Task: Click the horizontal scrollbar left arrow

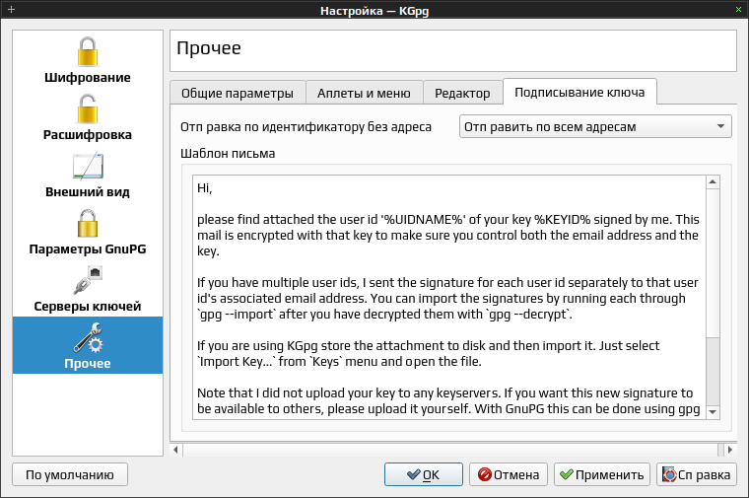Action: pyautogui.click(x=175, y=450)
